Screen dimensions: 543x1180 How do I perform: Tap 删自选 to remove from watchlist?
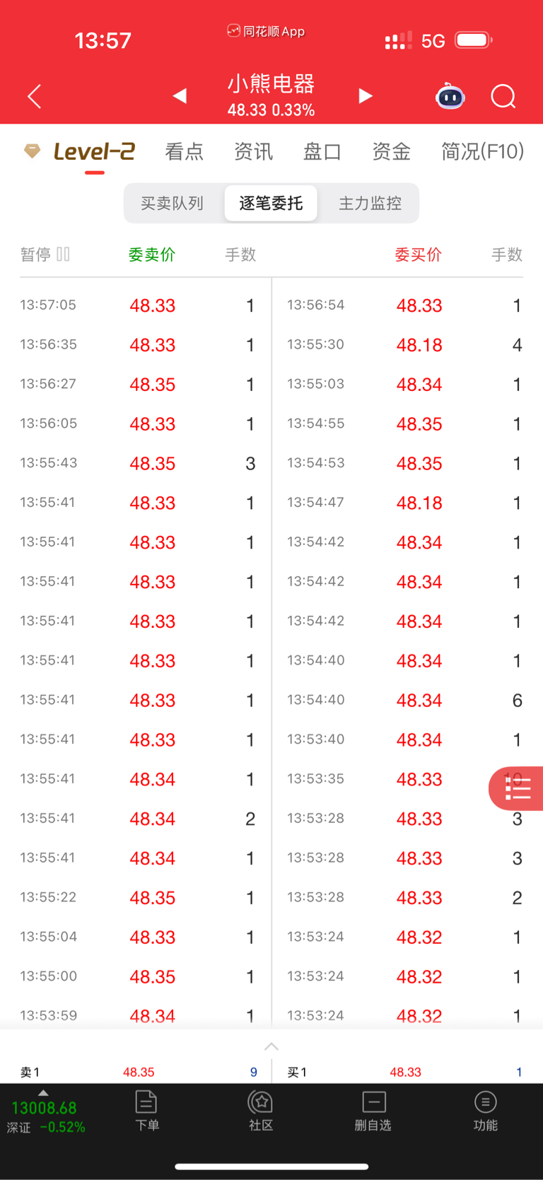click(x=373, y=1111)
